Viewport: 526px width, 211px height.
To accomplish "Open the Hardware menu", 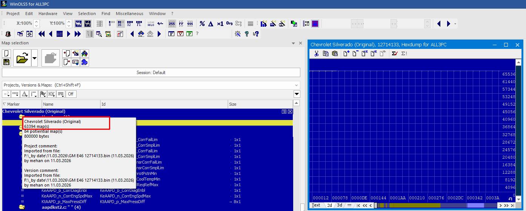I will point(48,14).
